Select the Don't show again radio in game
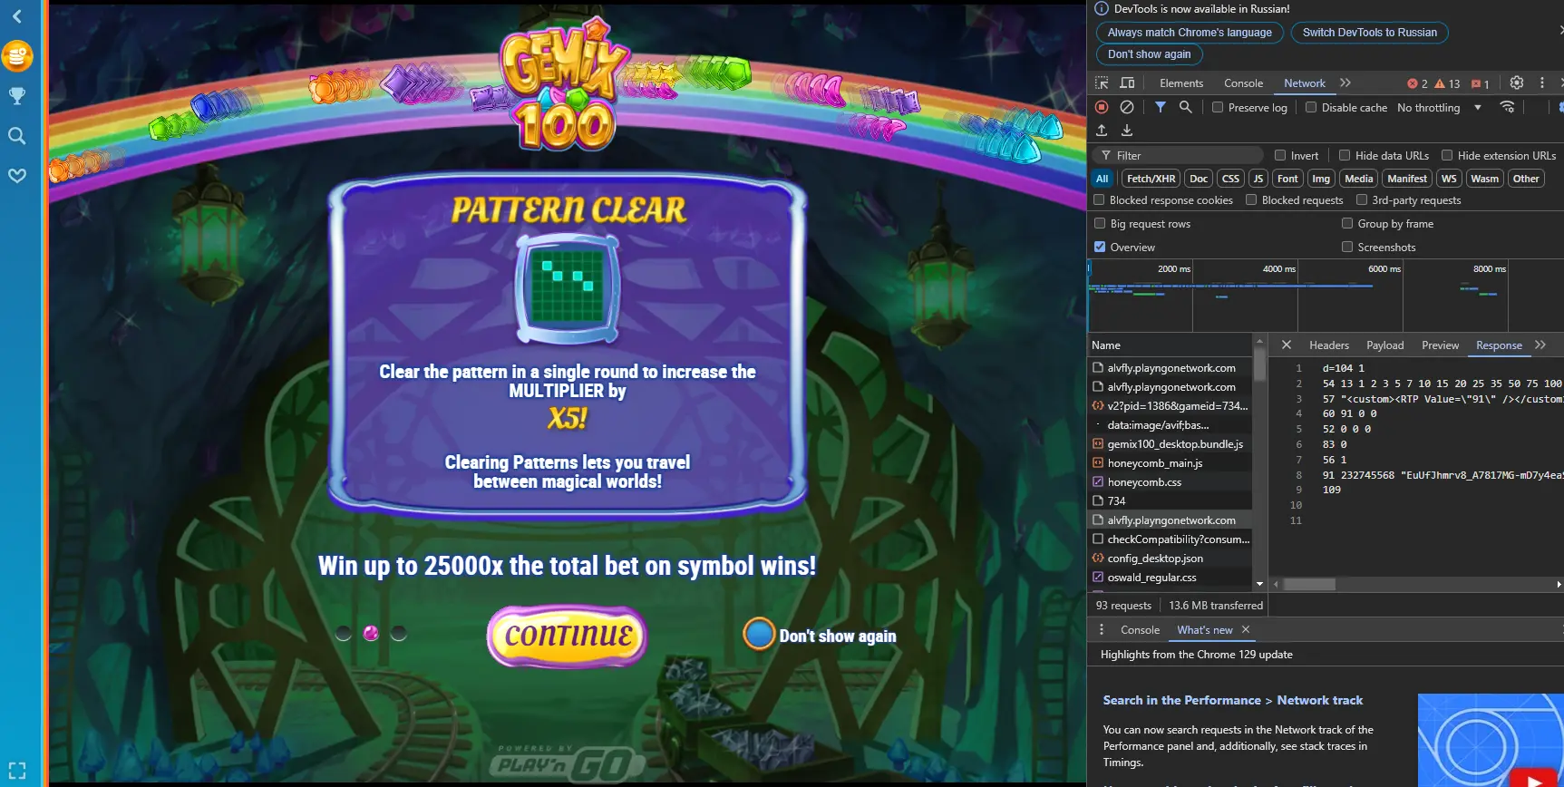 (759, 634)
